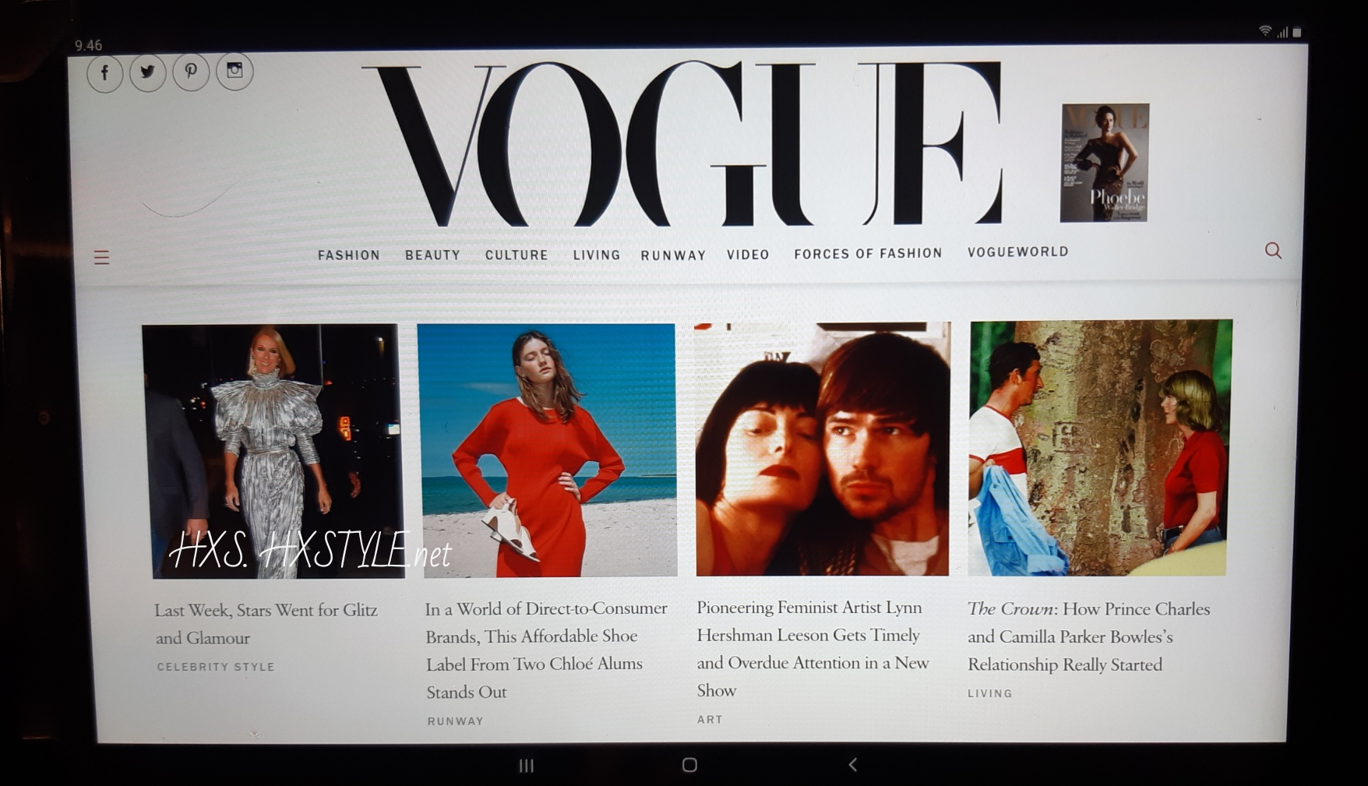Select Runway in navigation bar
The image size is (1368, 786).
pos(673,256)
